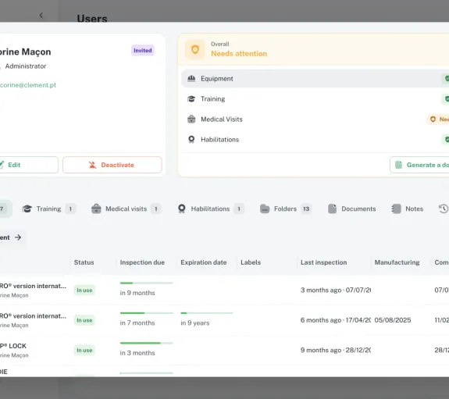
Task: Click the corine@clement.pt email link
Action: click(x=28, y=85)
